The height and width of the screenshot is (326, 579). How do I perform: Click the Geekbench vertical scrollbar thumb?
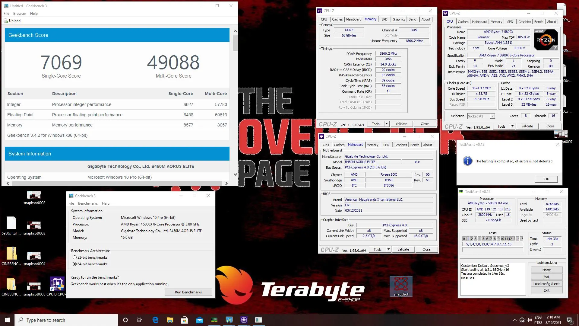point(235,43)
